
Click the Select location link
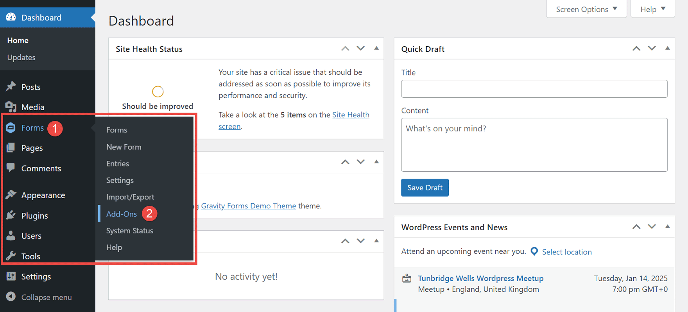pyautogui.click(x=567, y=252)
